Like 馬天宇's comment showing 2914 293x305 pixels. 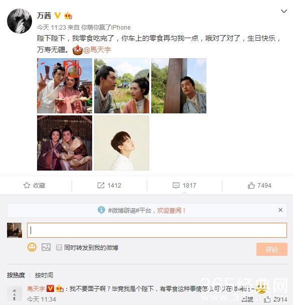(x=267, y=299)
